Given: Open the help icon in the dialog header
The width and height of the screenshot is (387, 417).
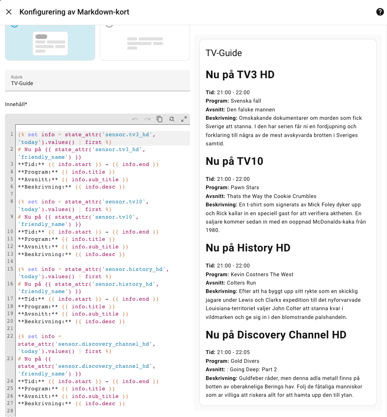Looking at the screenshot, I should click(x=380, y=12).
